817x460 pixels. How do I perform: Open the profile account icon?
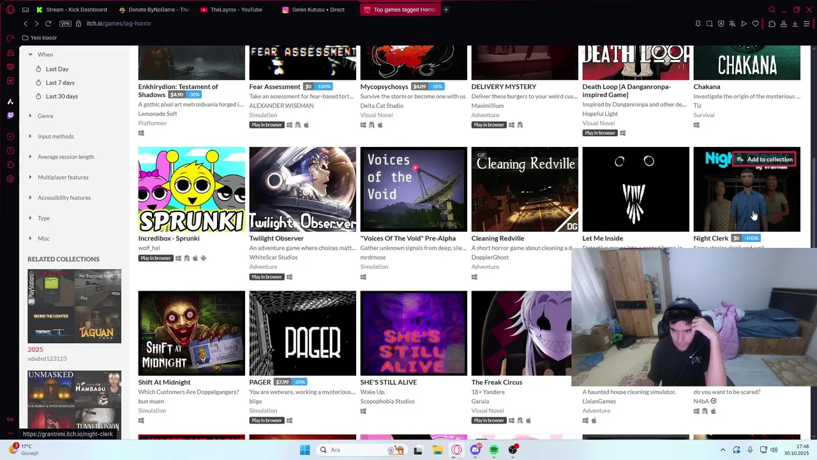tap(783, 24)
